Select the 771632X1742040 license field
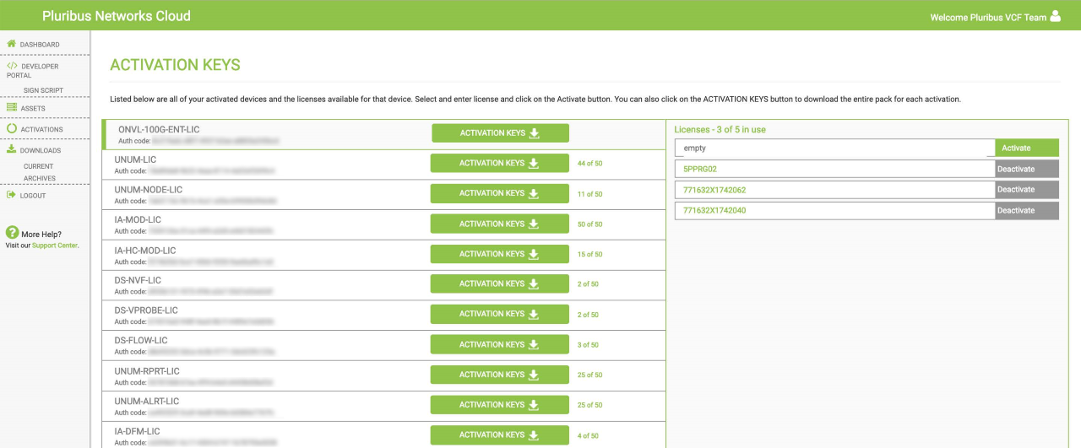 click(x=835, y=211)
